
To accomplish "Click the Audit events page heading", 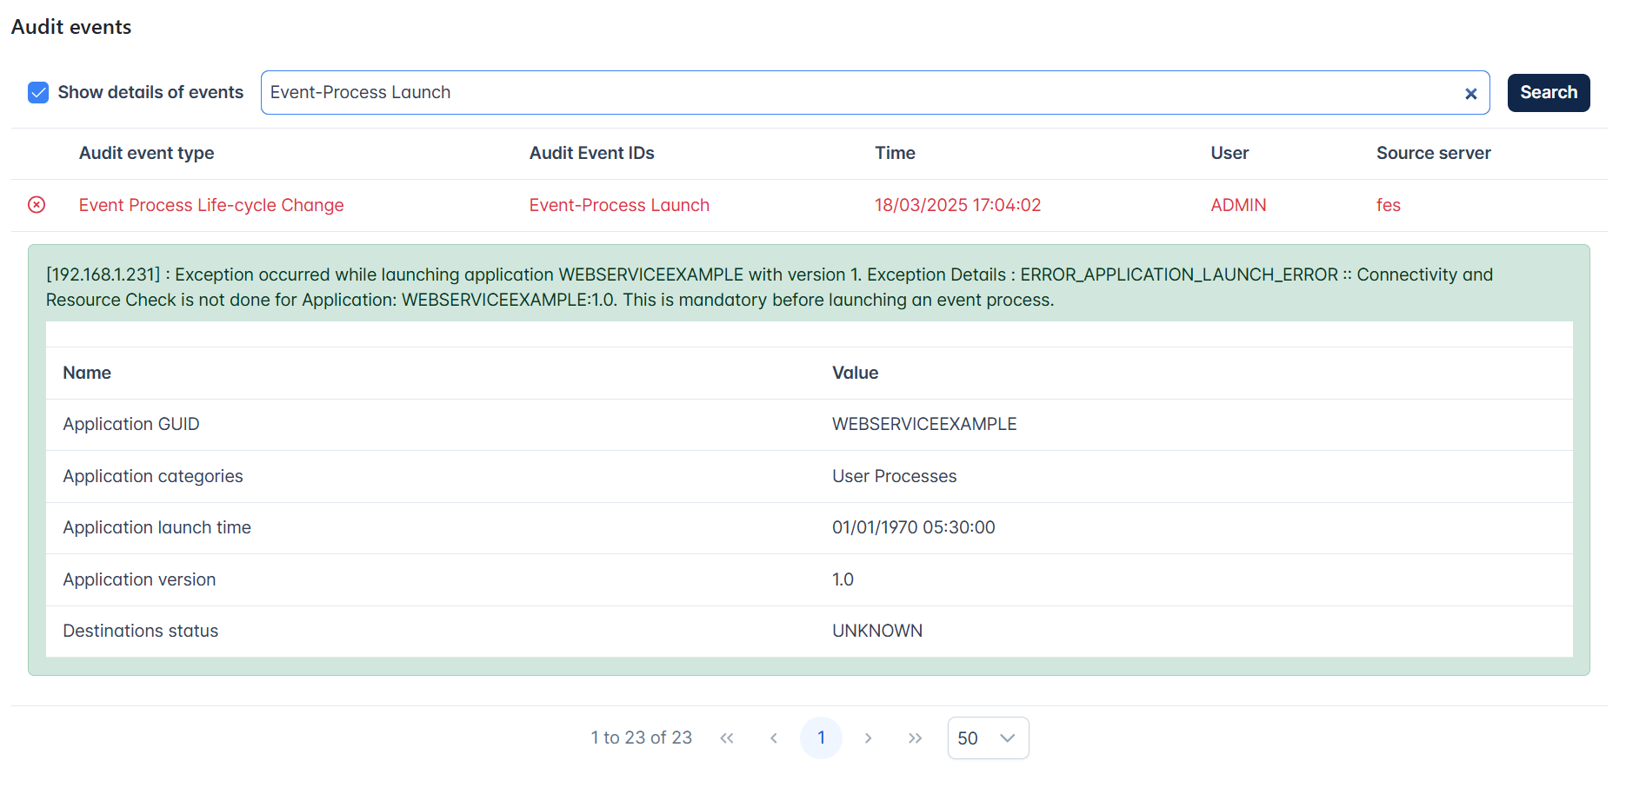I will 71,27.
